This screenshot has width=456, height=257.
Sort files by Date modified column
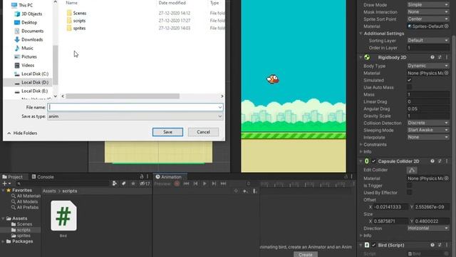(x=172, y=3)
